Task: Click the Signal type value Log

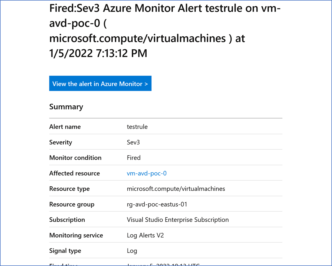Action: click(x=132, y=251)
